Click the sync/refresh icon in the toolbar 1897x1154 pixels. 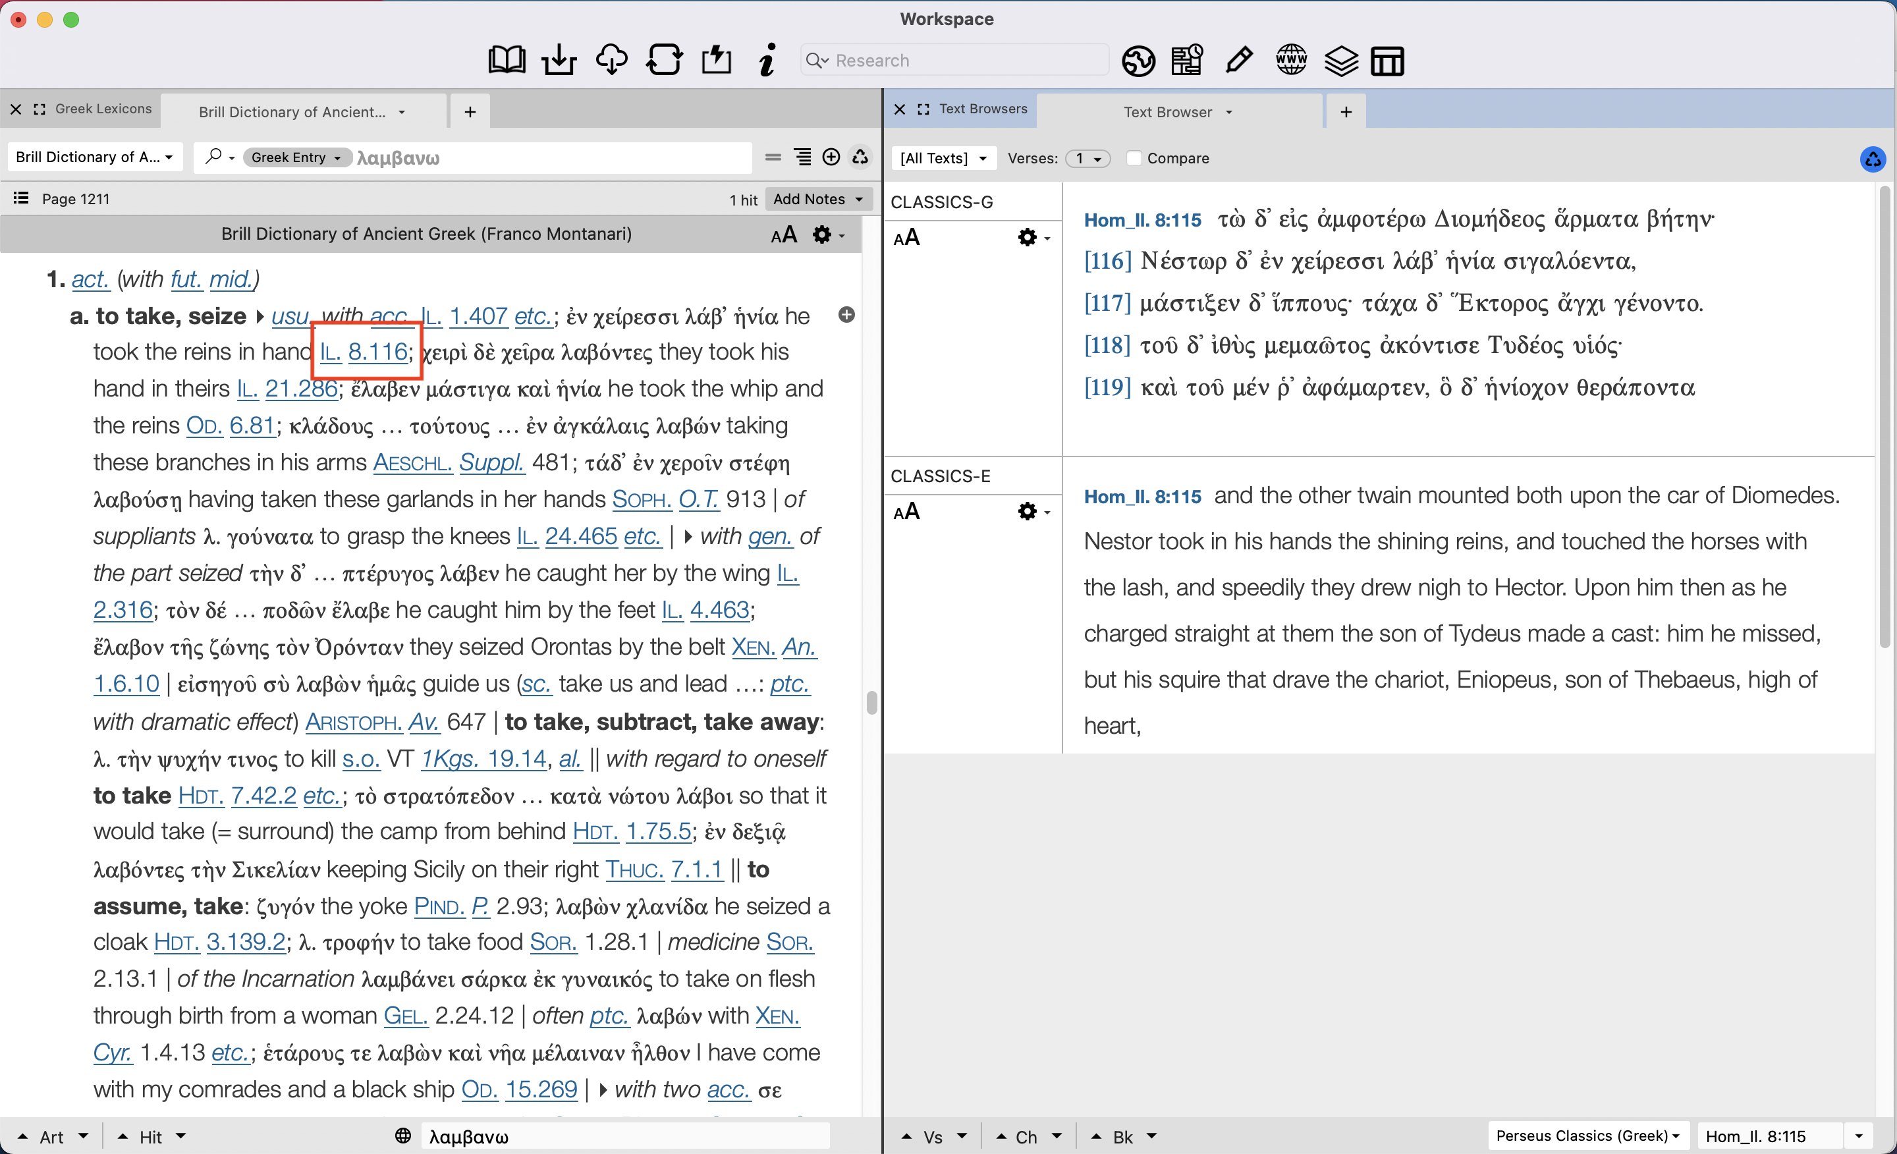click(664, 59)
